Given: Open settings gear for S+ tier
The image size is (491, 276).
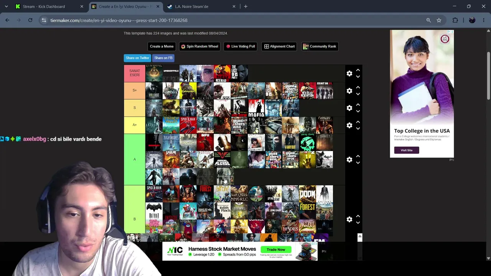Looking at the screenshot, I should pyautogui.click(x=349, y=90).
